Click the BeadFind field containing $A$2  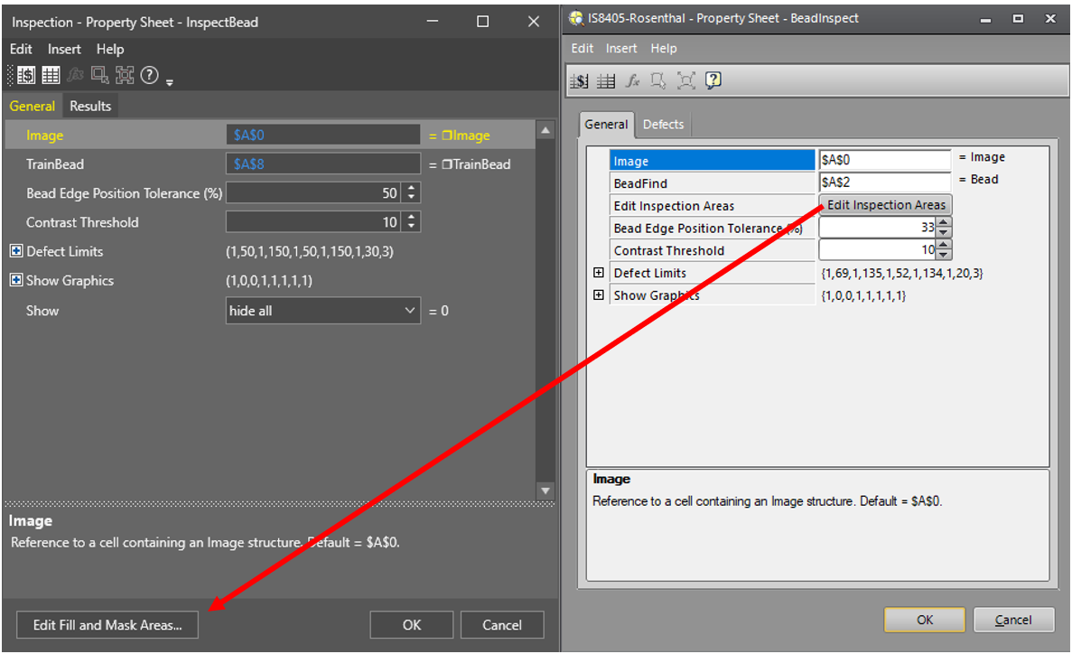[883, 182]
